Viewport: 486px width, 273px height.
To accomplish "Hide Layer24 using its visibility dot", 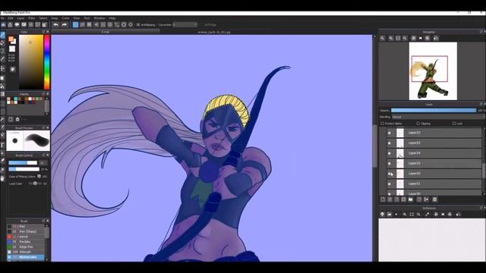I will tap(390, 153).
